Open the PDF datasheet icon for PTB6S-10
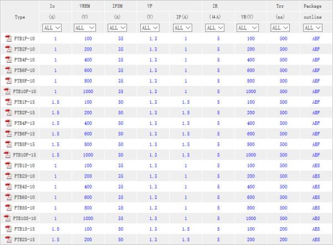This screenshot has height=245, width=333. (x=8, y=197)
